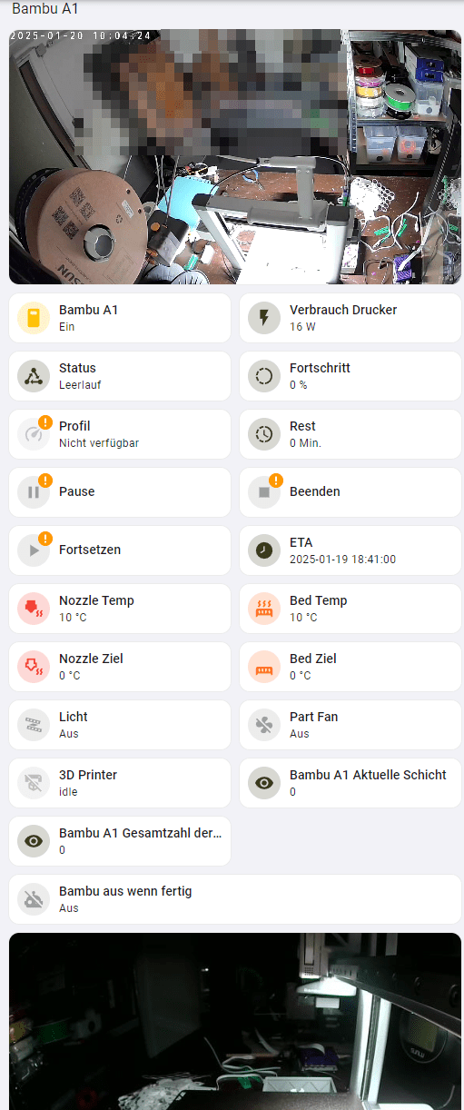The width and height of the screenshot is (464, 1110).
Task: Open the Bed Ziel target tile
Action: (x=350, y=667)
